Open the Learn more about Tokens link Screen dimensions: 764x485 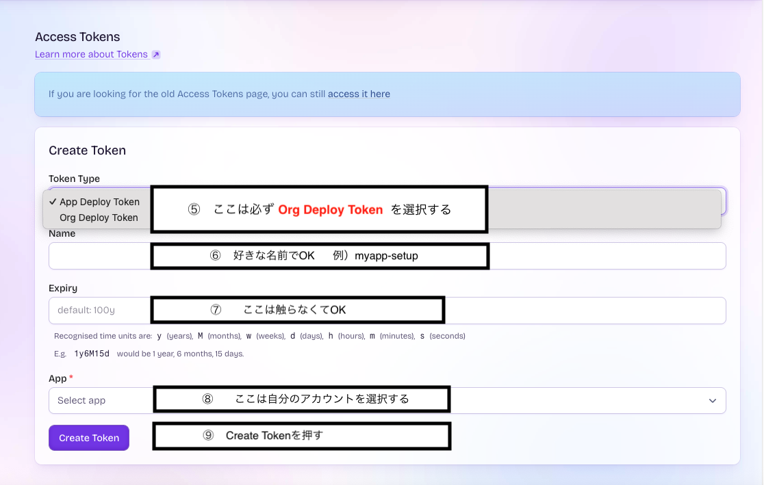pyautogui.click(x=91, y=54)
